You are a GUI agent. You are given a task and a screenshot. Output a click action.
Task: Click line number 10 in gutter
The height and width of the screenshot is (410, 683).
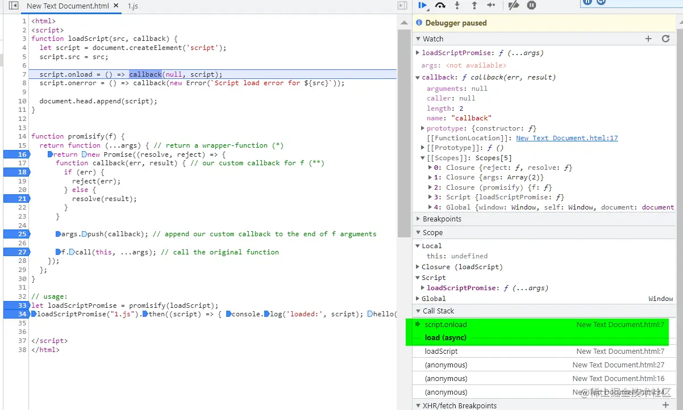[x=22, y=101]
